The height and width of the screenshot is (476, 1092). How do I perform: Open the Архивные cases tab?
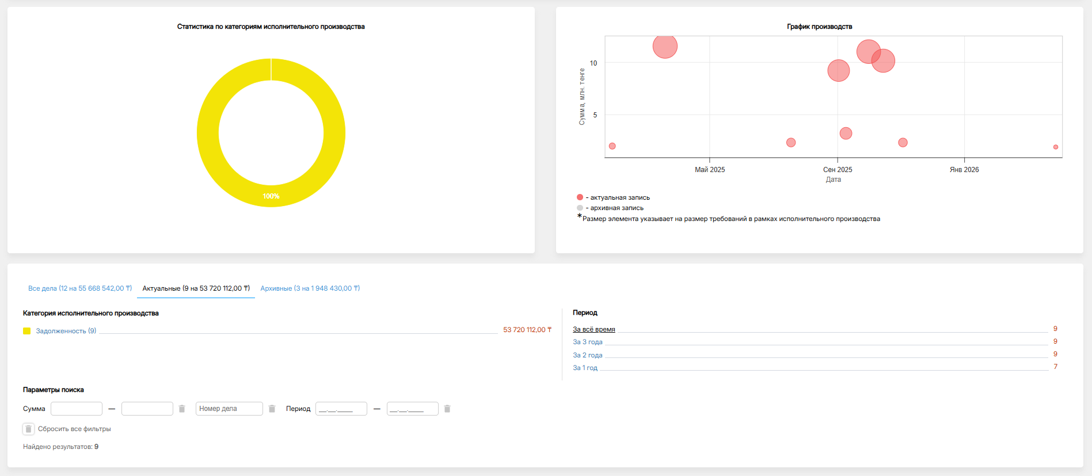point(310,288)
